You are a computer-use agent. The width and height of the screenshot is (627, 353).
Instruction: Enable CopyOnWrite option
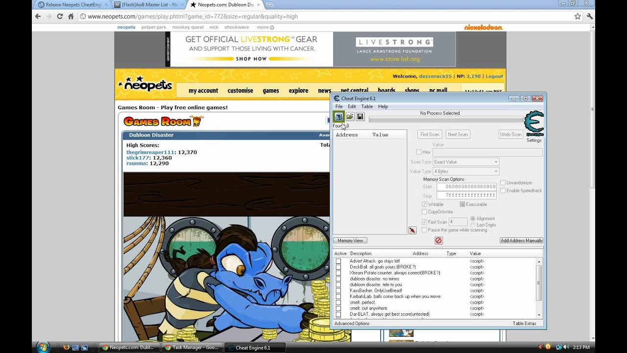pos(424,212)
